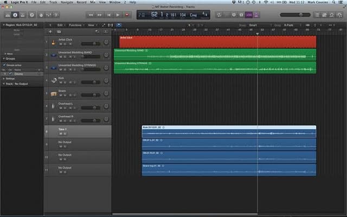The height and width of the screenshot is (217, 347).
Task: Go to beginning with transport button
Action: [x=108, y=15]
